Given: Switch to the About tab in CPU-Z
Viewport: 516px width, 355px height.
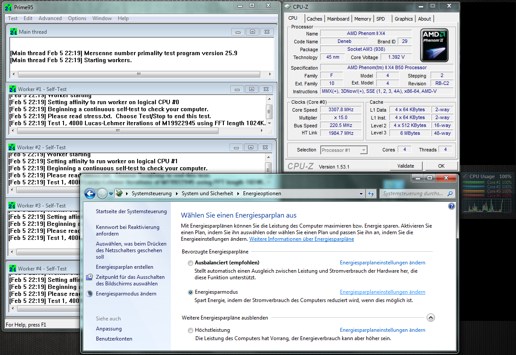Looking at the screenshot, I should (424, 19).
